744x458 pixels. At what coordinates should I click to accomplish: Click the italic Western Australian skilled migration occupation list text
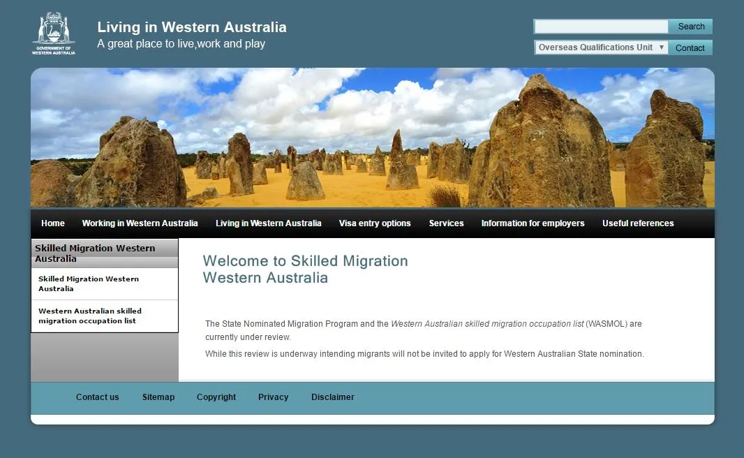coord(487,324)
